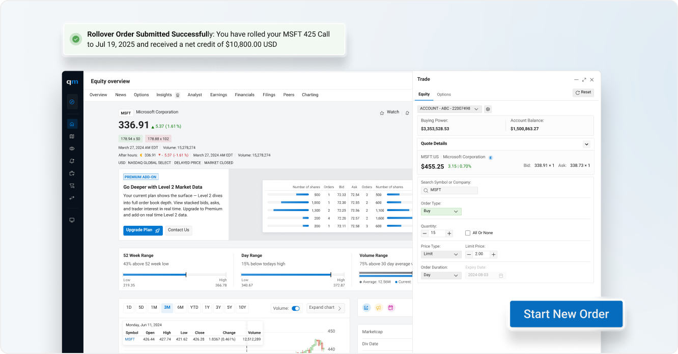Click the settings gear beside account selector
678x354 pixels.
click(x=488, y=109)
